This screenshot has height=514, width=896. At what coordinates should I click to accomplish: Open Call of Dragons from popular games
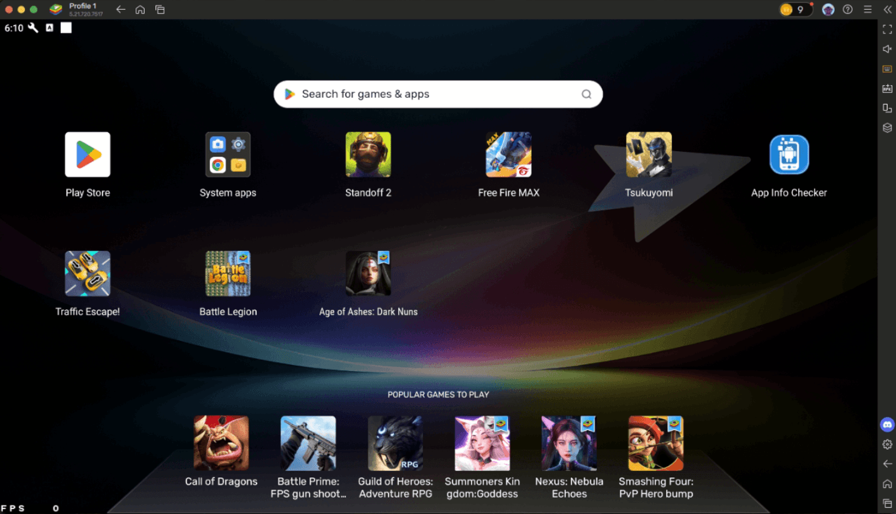221,443
